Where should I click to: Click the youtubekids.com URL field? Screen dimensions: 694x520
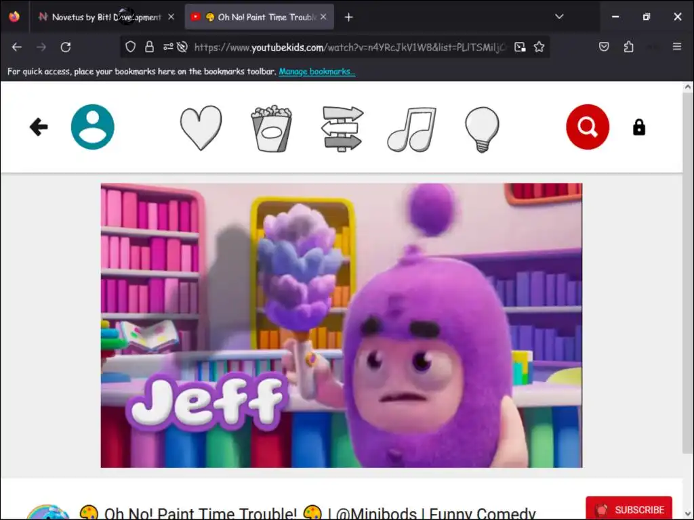[350, 47]
